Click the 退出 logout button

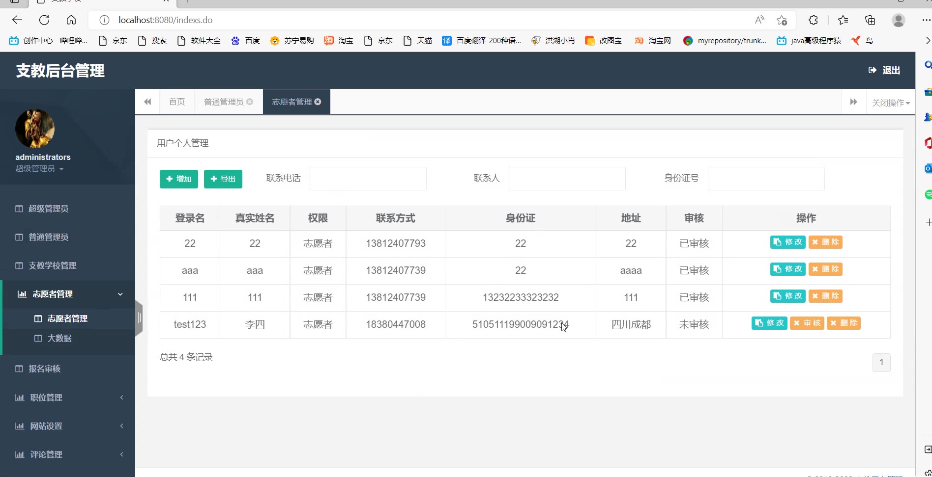pos(884,70)
